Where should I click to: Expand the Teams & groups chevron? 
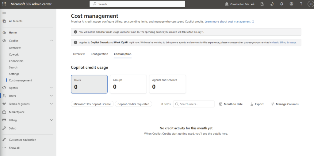[52, 104]
